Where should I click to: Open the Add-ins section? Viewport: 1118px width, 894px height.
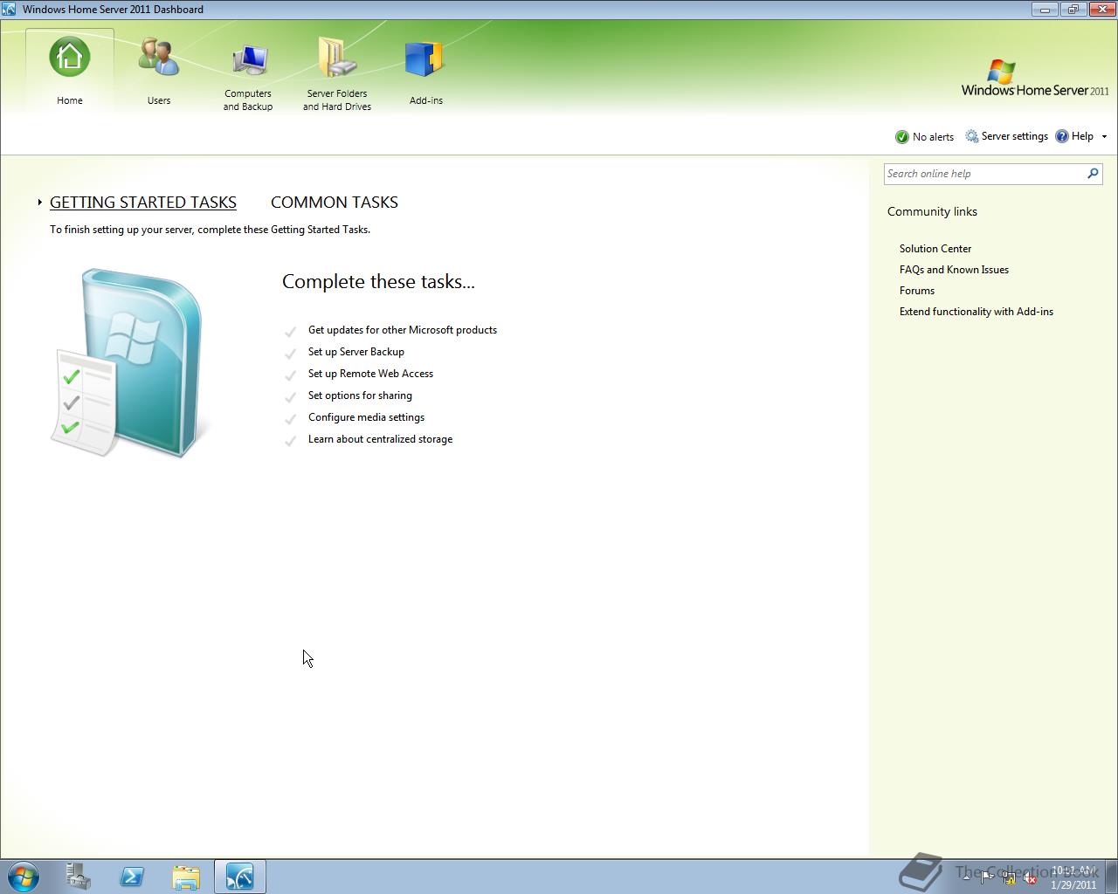pyautogui.click(x=426, y=72)
